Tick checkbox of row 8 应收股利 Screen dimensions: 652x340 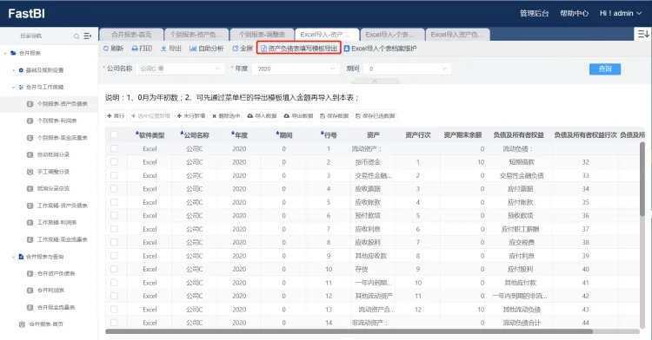point(114,242)
